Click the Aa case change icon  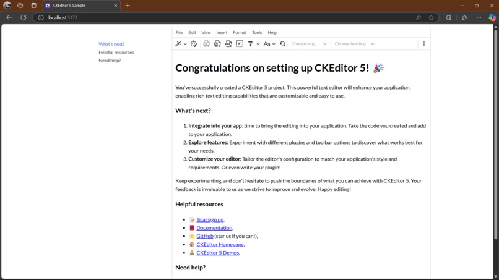tap(267, 44)
